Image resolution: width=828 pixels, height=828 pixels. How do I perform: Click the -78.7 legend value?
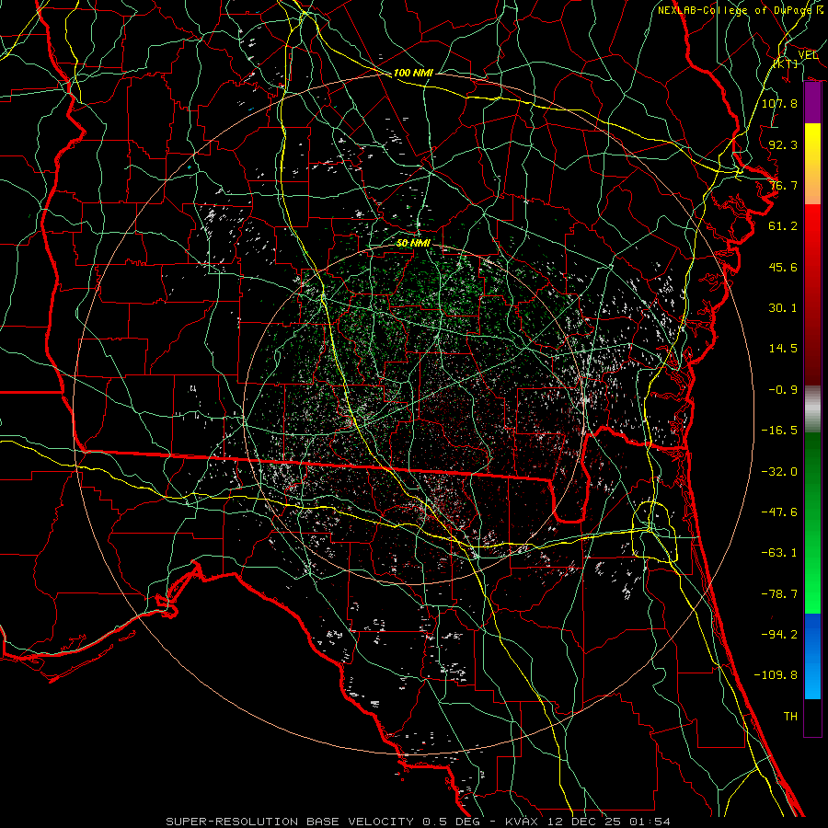coord(779,594)
